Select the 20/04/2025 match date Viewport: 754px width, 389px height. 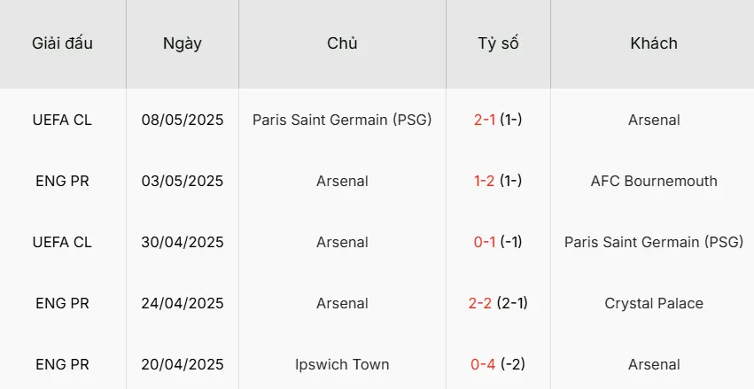click(183, 364)
